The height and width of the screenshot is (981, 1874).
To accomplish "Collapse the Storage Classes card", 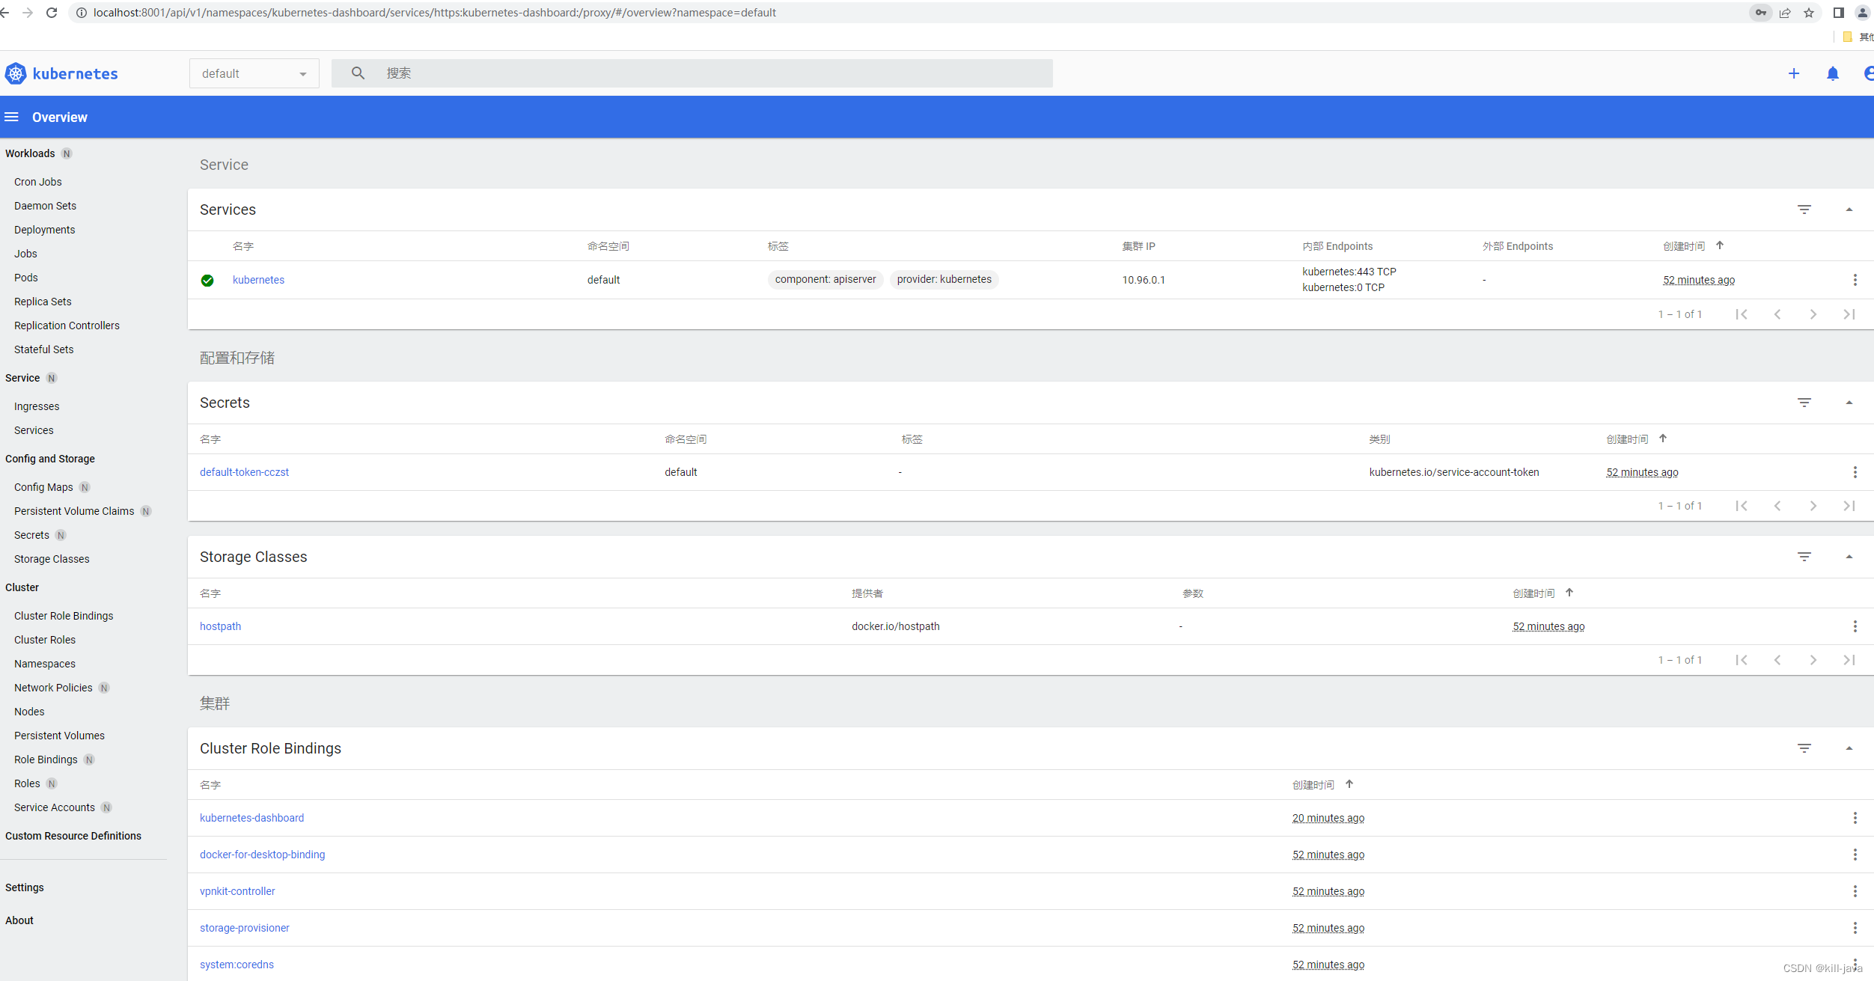I will click(x=1849, y=557).
